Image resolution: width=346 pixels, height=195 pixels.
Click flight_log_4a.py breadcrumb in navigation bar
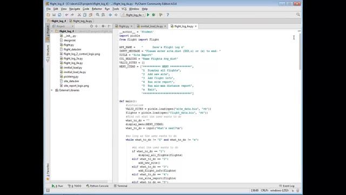81,21
